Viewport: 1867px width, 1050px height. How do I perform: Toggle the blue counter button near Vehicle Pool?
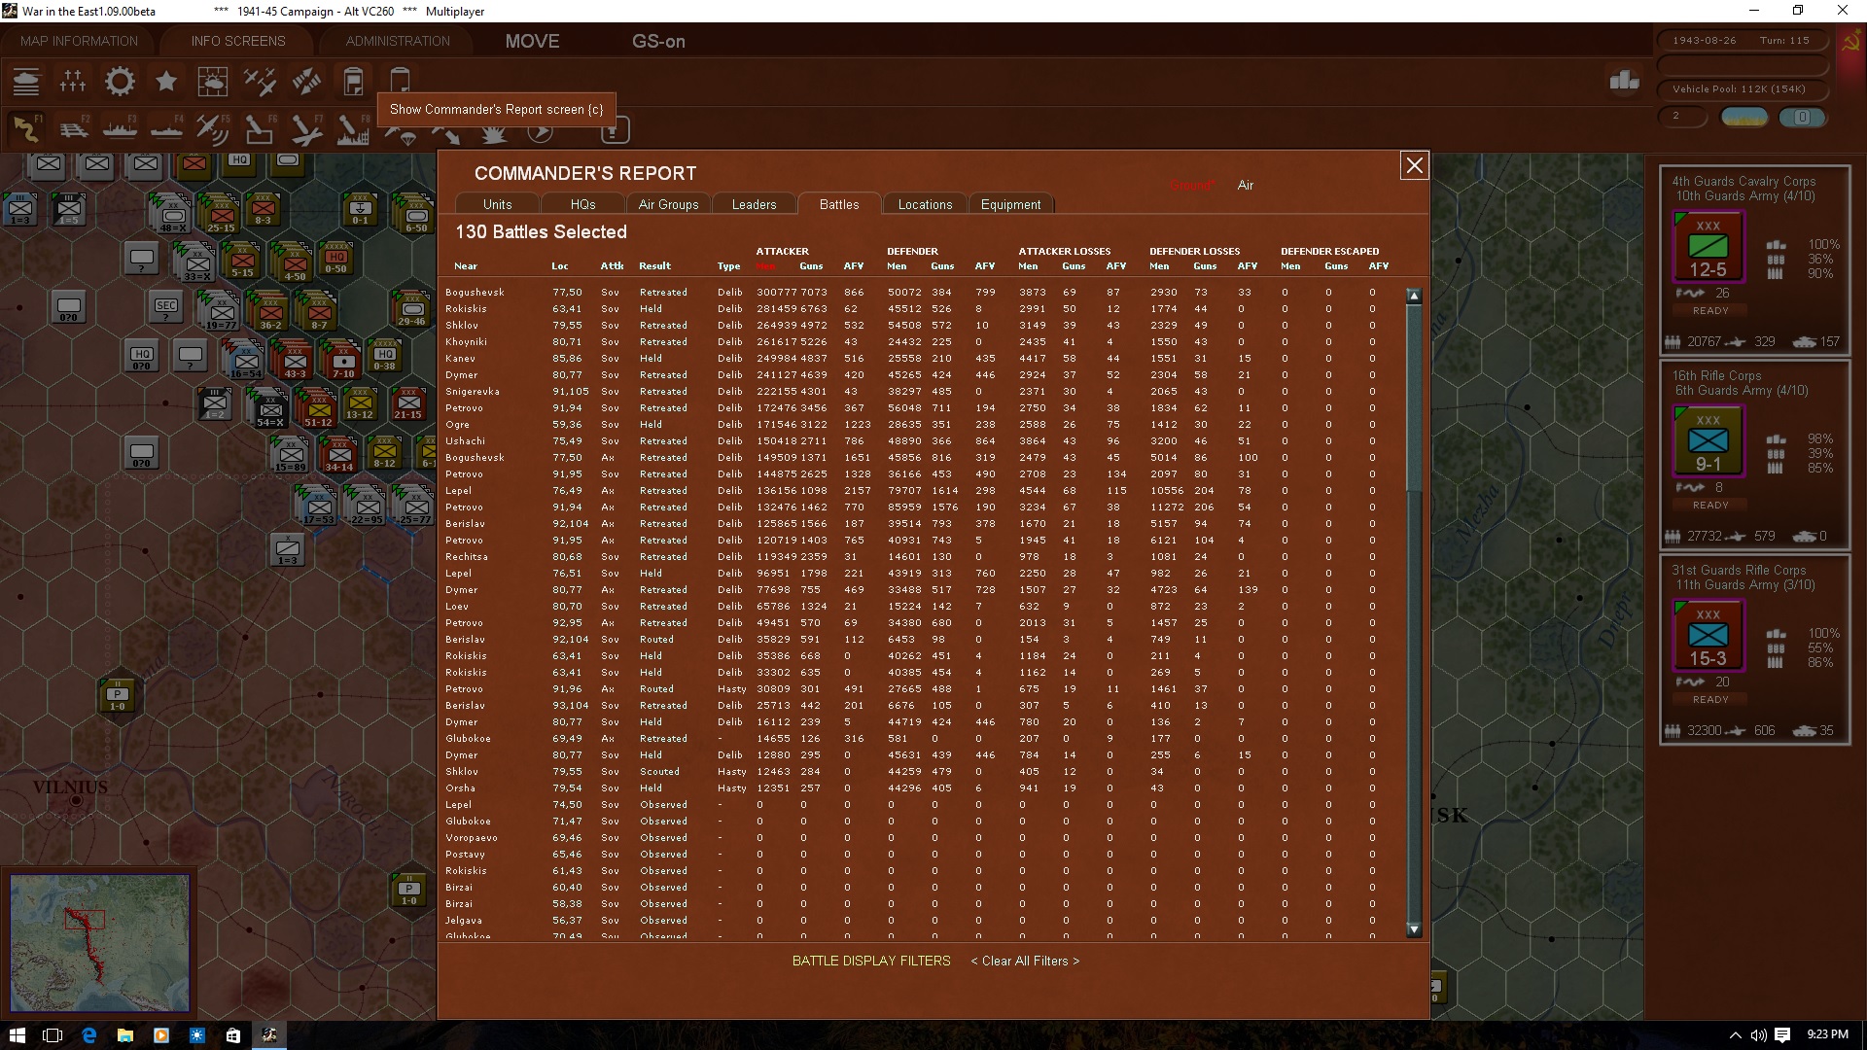click(x=1802, y=117)
